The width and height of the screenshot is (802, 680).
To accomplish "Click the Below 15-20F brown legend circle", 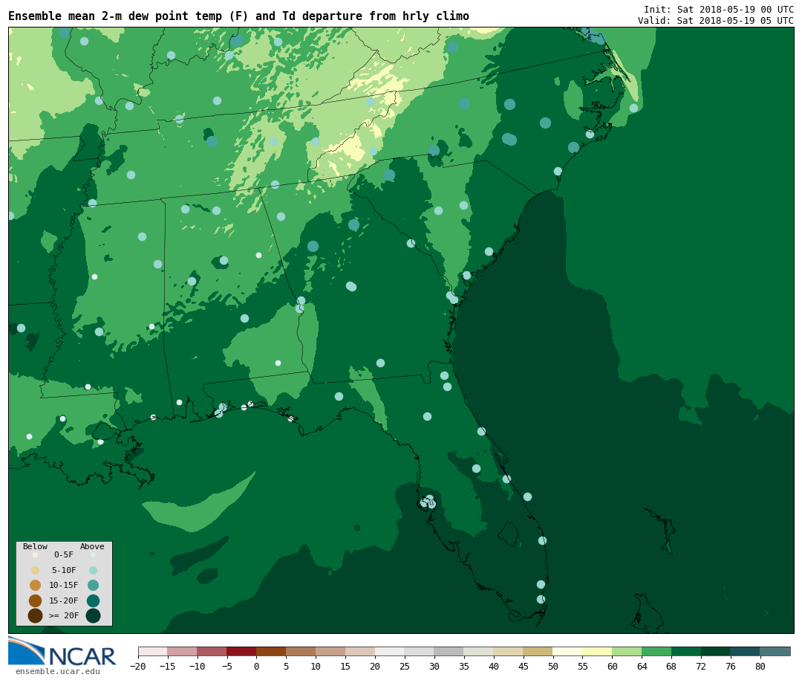I will 35,600.
